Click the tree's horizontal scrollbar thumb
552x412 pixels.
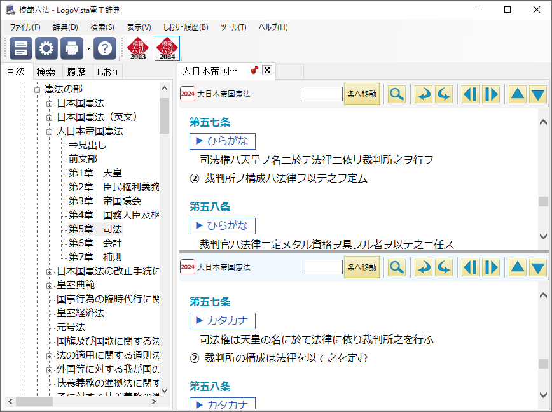pyautogui.click(x=34, y=401)
